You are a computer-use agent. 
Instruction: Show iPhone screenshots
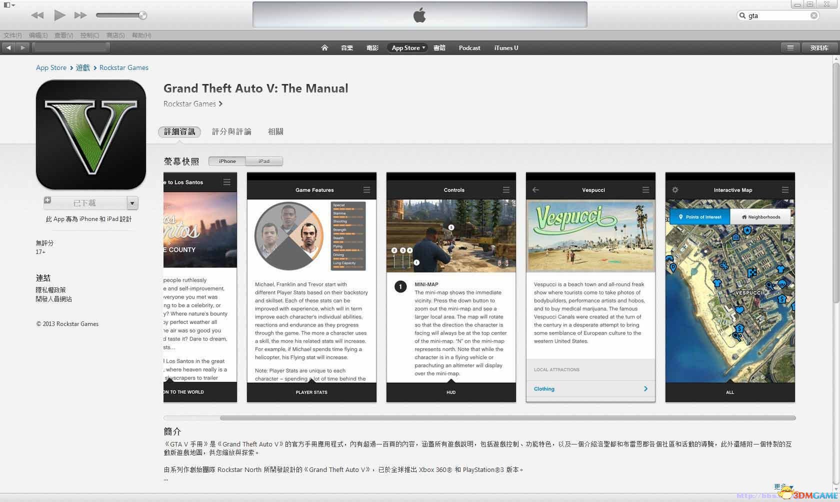pyautogui.click(x=227, y=161)
